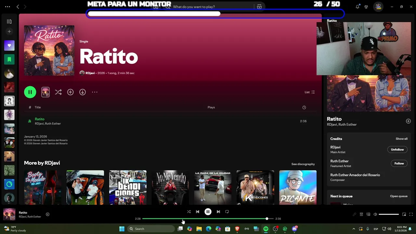416x234 pixels.
Task: Sort by the duration clock column header
Action: click(x=304, y=107)
